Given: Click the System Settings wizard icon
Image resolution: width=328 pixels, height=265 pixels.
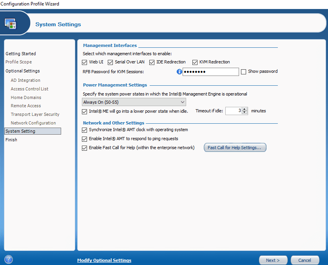Looking at the screenshot, I should [x=11, y=23].
